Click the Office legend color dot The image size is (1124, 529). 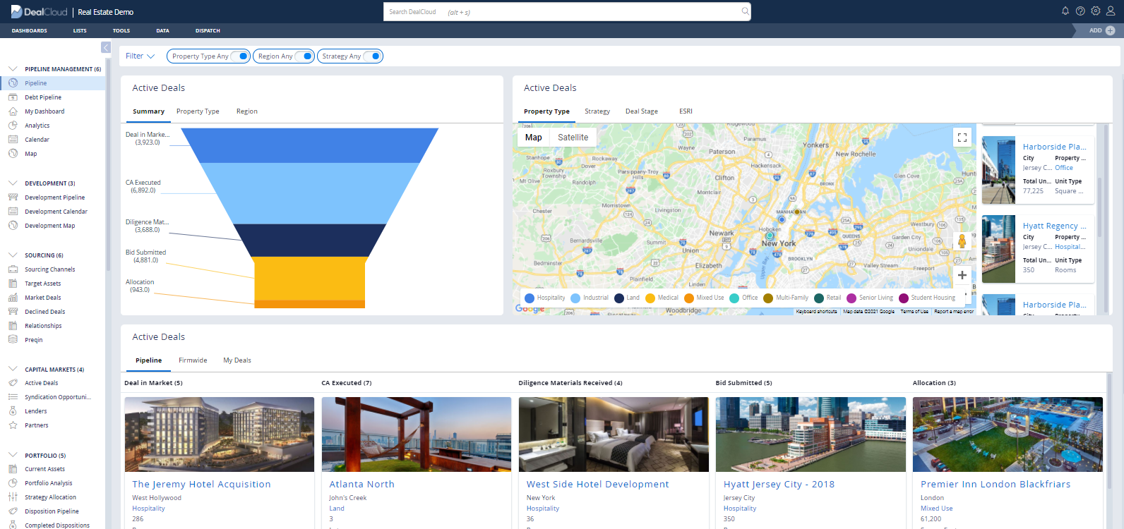(x=734, y=298)
